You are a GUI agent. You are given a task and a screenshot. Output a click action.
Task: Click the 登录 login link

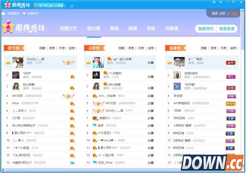pyautogui.click(x=215, y=13)
